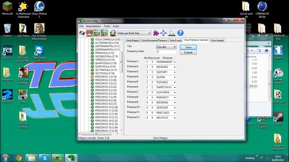Image resolution: width=289 pixels, height=162 pixels.
Task: Click the Salva button
Action: 188,47
